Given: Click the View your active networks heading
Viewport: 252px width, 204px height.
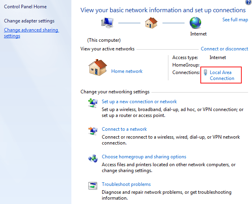Looking at the screenshot, I should click(x=107, y=49).
